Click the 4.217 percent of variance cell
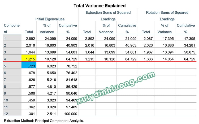This screenshot has width=199, height=124. (51, 93)
